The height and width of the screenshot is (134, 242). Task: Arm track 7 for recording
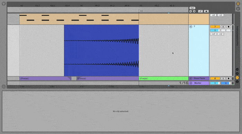[x=229, y=27]
